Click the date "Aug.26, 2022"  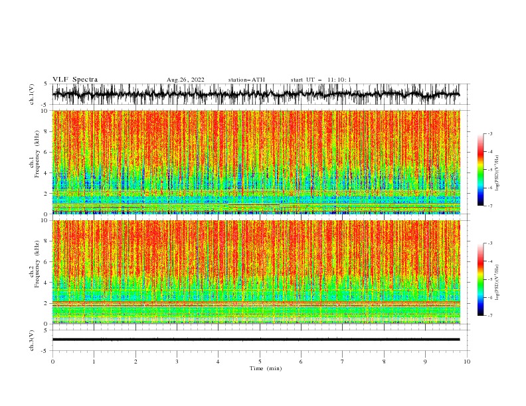tap(185, 80)
